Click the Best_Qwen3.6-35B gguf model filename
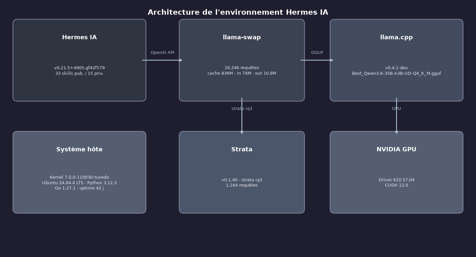 pos(396,73)
